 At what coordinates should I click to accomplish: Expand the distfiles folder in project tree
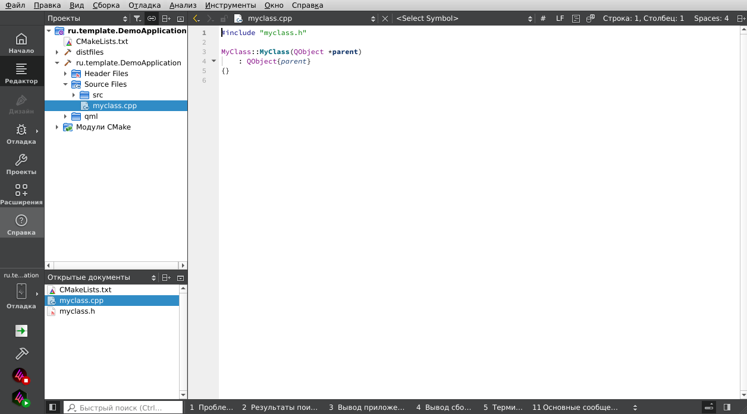tap(57, 52)
